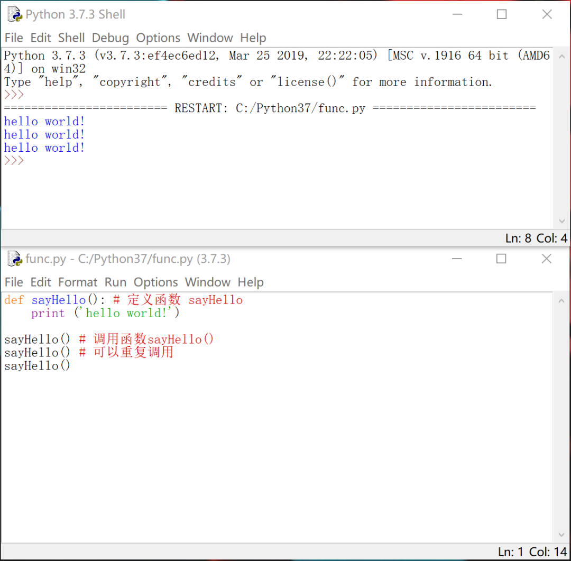The image size is (571, 561).
Task: Minimize the func.py editor window
Action: 457,259
